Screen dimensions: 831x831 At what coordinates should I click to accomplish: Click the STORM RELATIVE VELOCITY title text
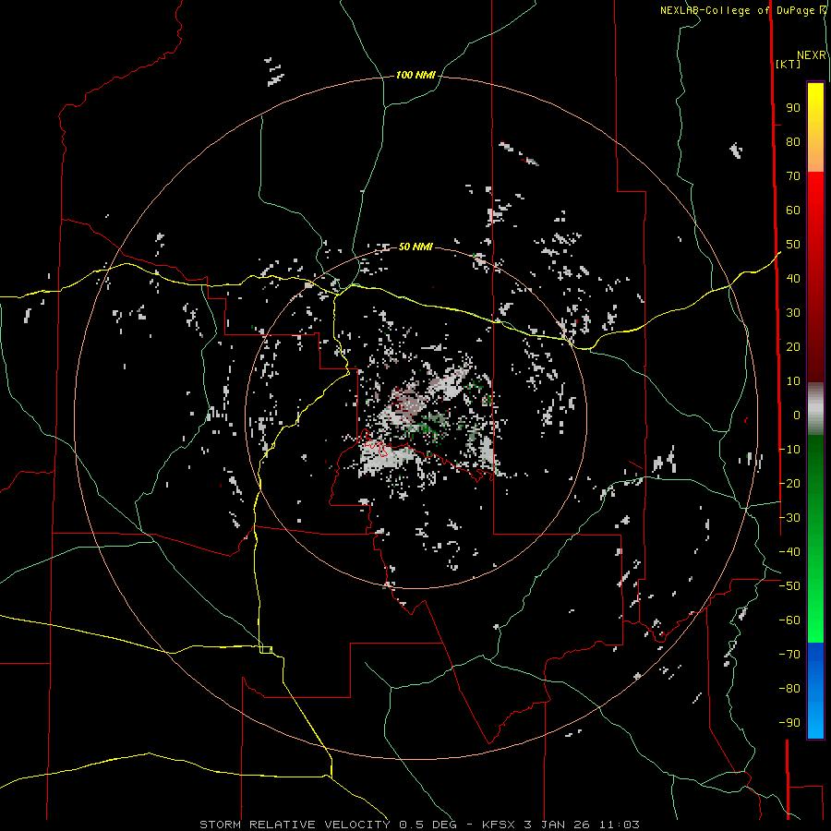295,825
